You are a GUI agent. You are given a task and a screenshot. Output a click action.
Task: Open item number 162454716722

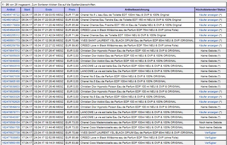click(x=11, y=15)
